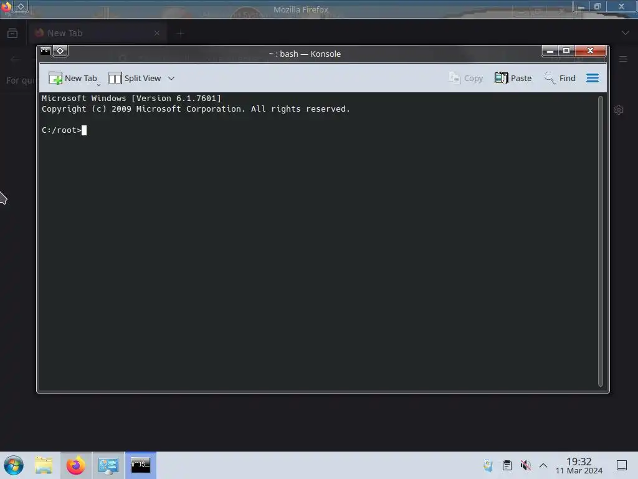
Task: Expand the Split View chevron menu
Action: (x=171, y=78)
